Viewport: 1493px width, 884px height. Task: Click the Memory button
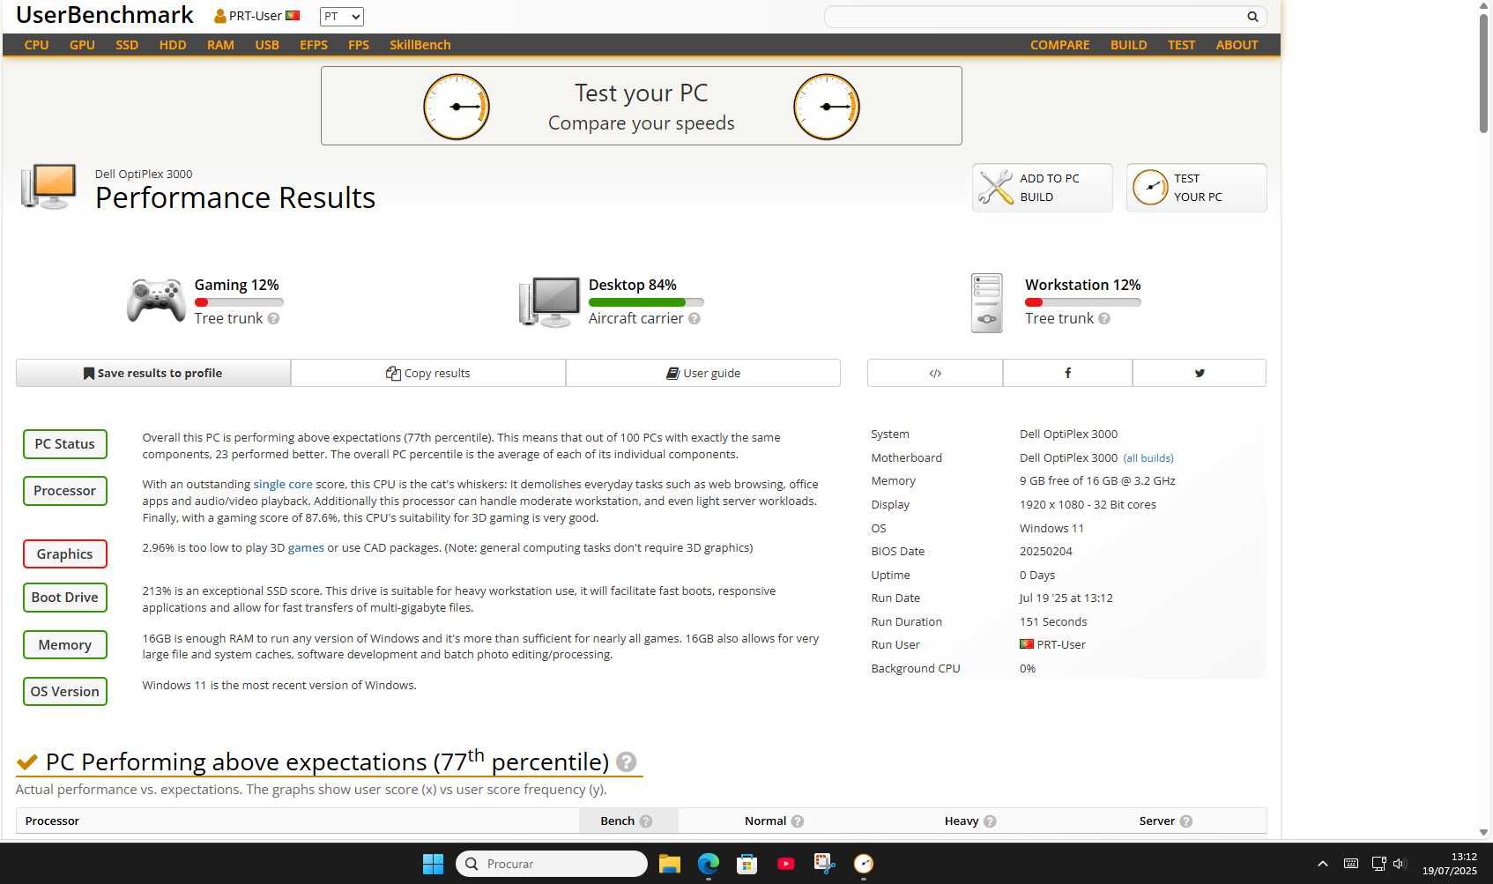coord(65,645)
